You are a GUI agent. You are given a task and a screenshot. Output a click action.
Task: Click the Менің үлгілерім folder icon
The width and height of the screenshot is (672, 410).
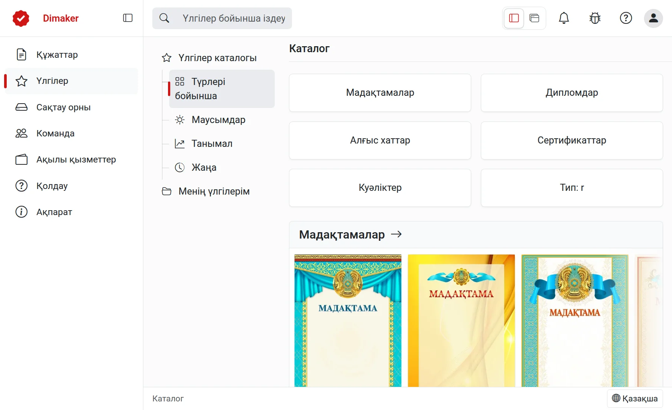click(x=167, y=191)
